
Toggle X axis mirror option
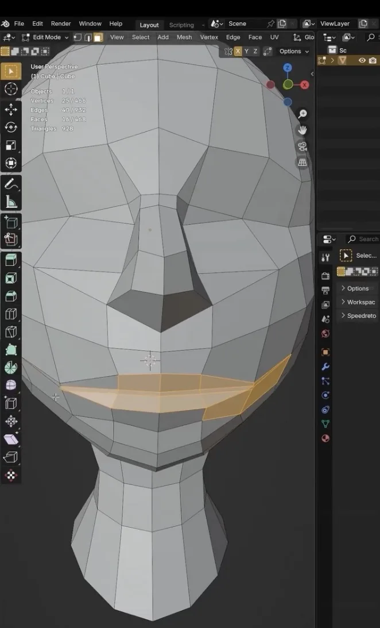[238, 51]
